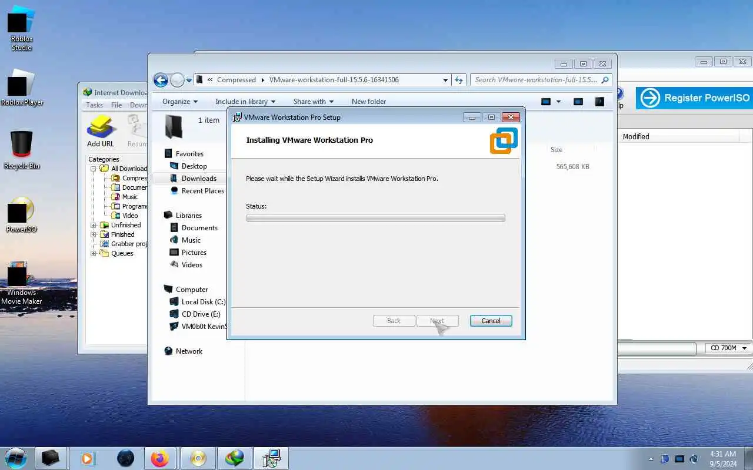Click Explorer Back navigation arrow

click(x=161, y=80)
